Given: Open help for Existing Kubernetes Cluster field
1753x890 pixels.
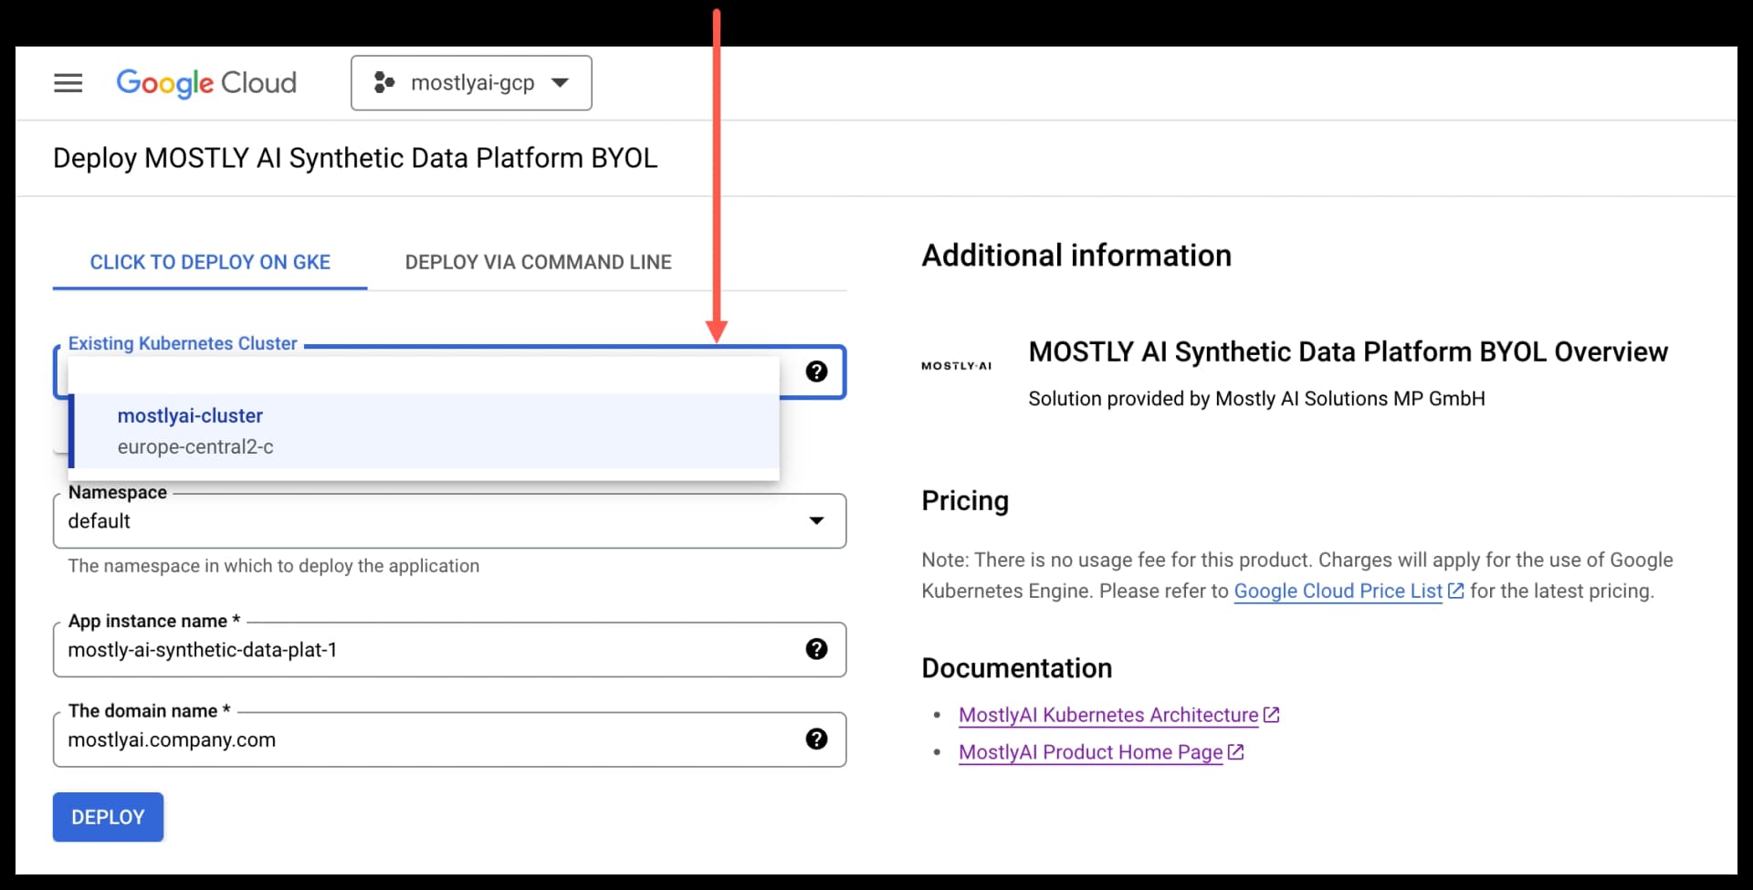Looking at the screenshot, I should tap(816, 372).
